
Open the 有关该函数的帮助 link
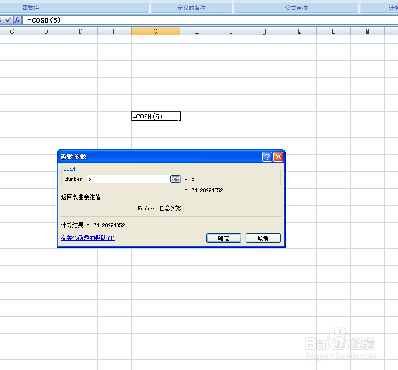click(88, 238)
